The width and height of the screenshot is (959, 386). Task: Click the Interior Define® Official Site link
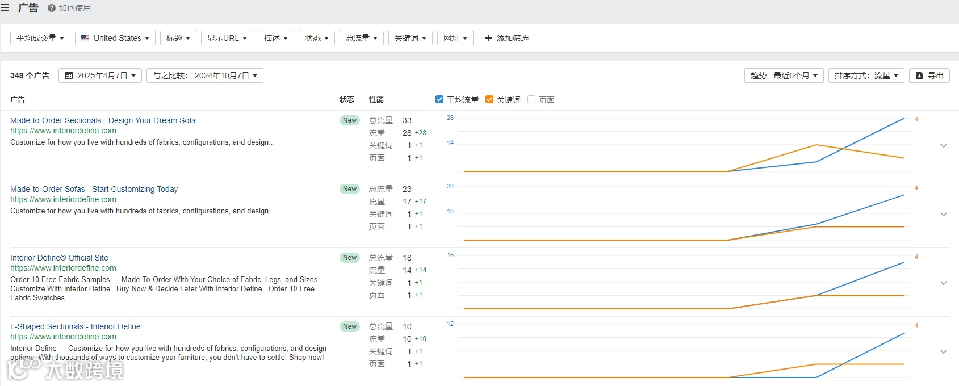pos(59,258)
